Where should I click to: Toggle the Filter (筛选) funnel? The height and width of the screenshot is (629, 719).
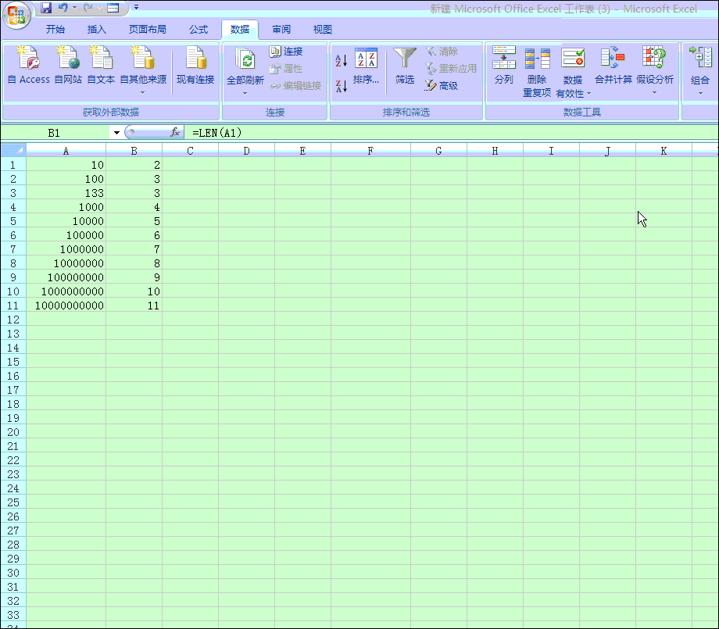coord(405,66)
